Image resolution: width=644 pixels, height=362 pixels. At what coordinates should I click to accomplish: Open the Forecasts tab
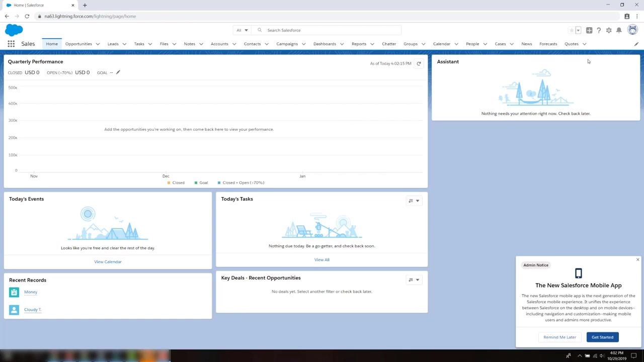point(548,44)
